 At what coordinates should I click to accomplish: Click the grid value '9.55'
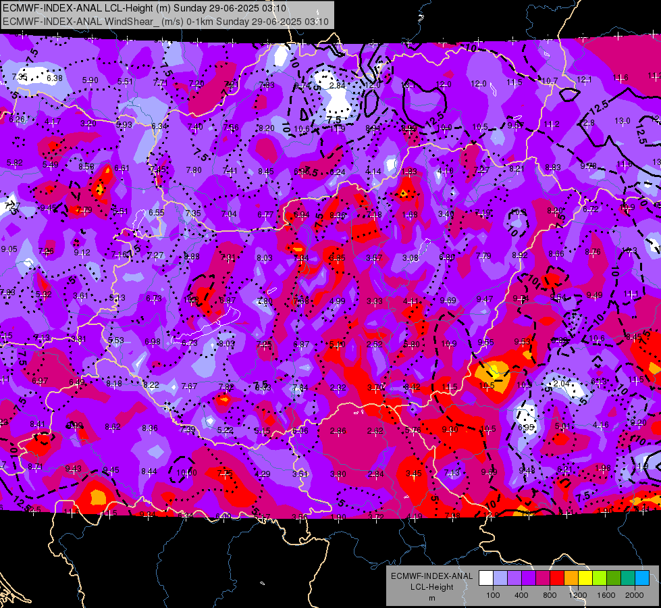[485, 343]
